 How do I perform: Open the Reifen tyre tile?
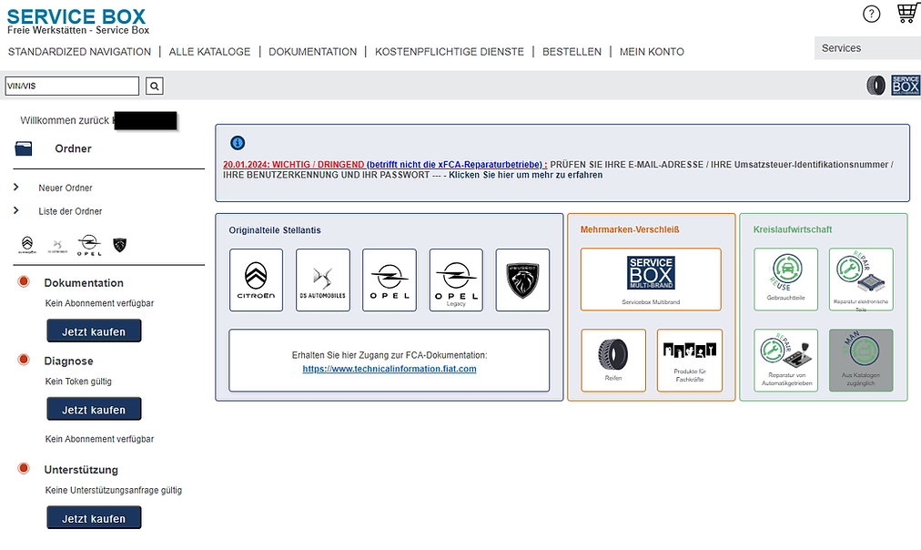click(x=613, y=361)
